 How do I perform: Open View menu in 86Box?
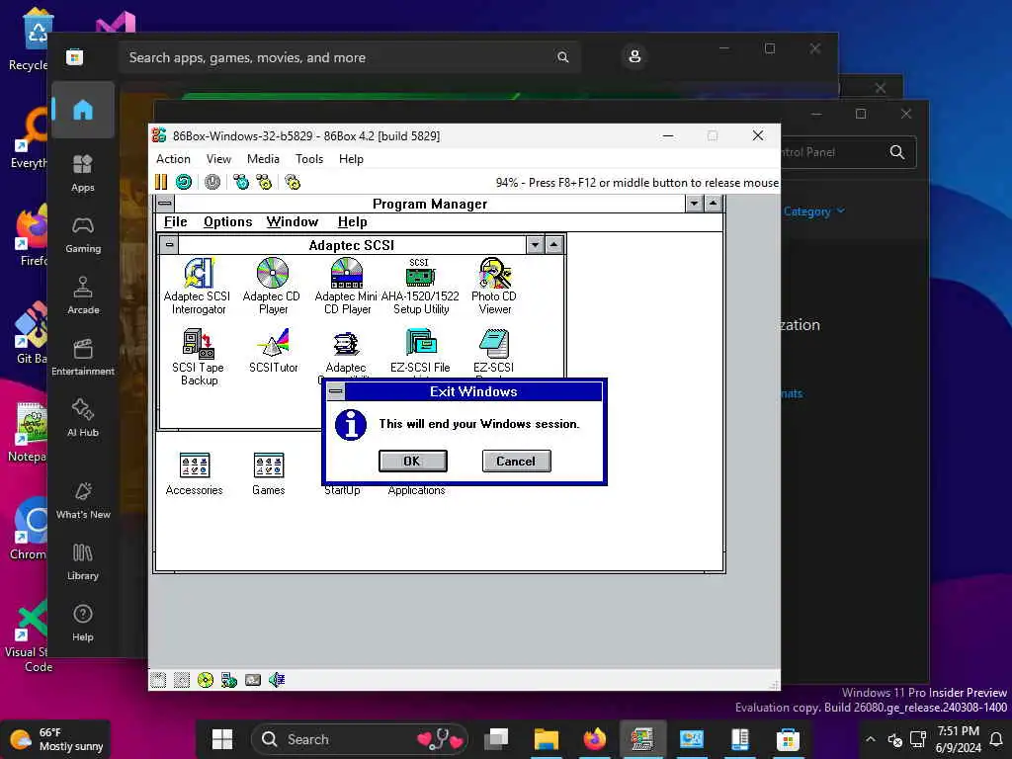click(218, 159)
